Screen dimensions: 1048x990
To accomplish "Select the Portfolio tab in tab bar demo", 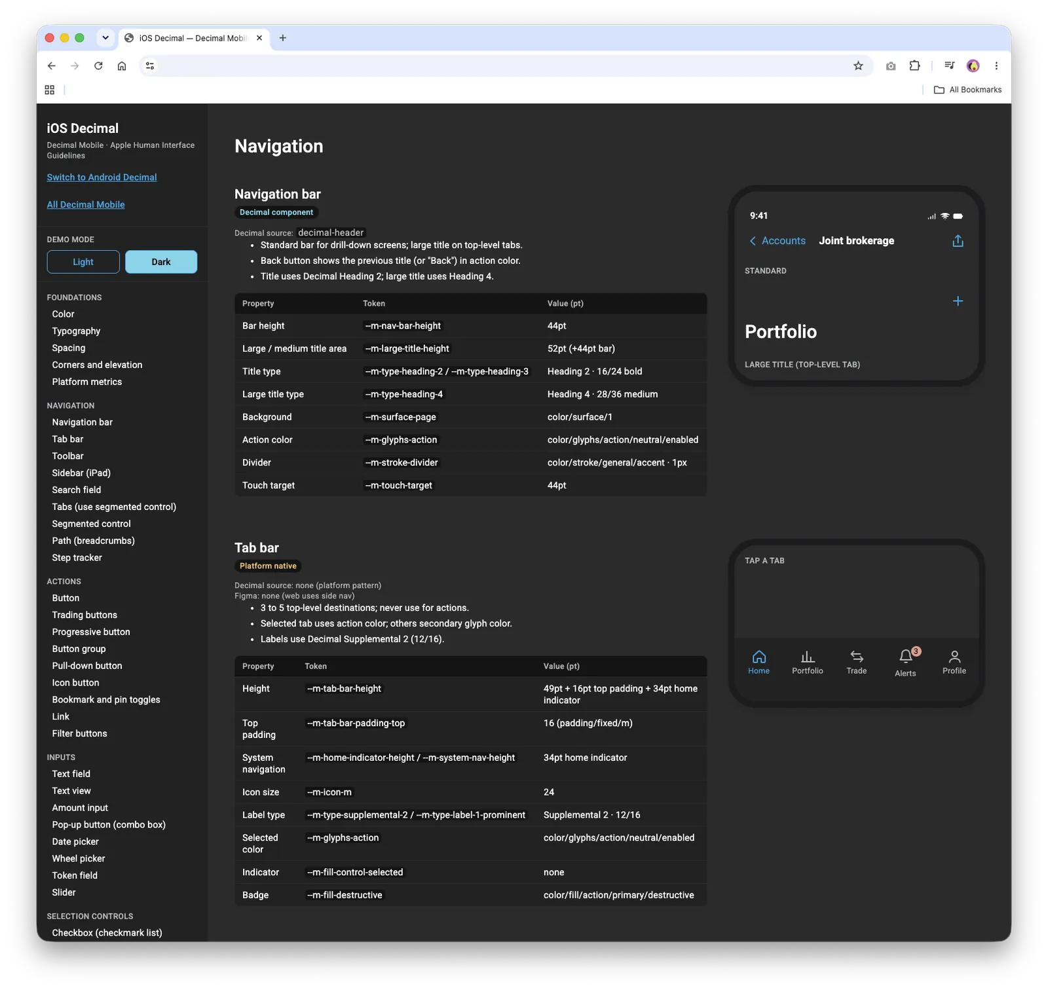I will (x=807, y=662).
